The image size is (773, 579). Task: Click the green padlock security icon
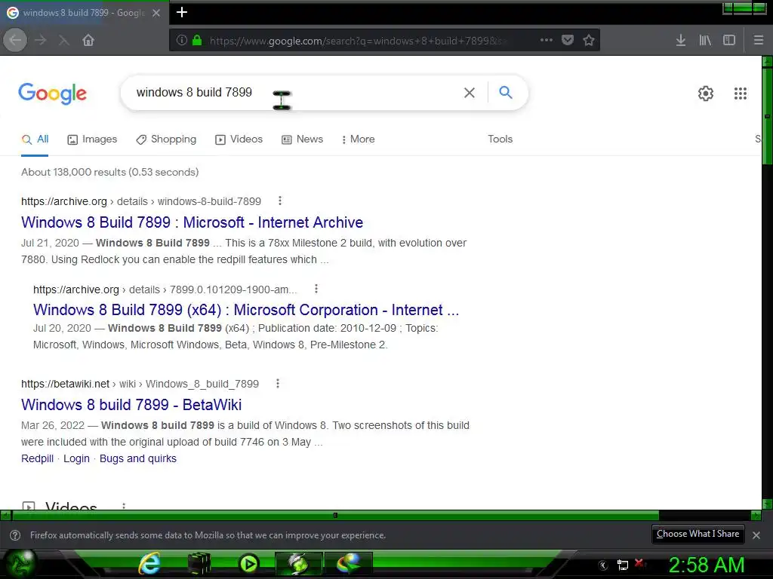(x=197, y=41)
